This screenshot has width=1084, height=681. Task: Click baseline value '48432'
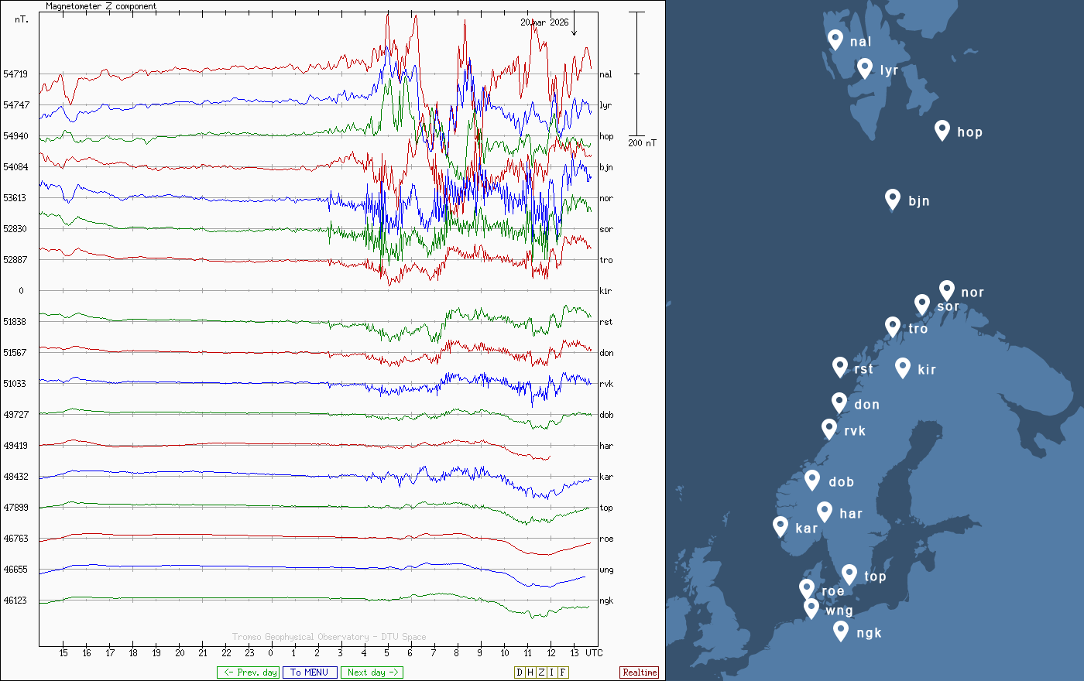[x=15, y=477]
